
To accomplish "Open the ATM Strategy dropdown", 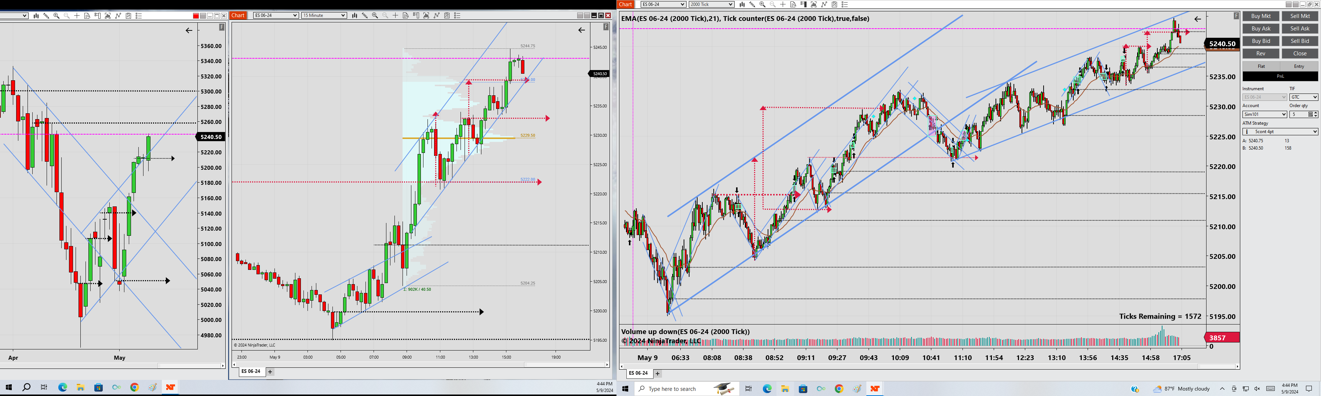I will click(1280, 132).
